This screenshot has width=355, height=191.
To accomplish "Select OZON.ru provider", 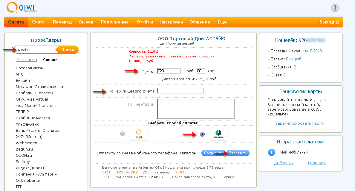I will [x=24, y=155].
